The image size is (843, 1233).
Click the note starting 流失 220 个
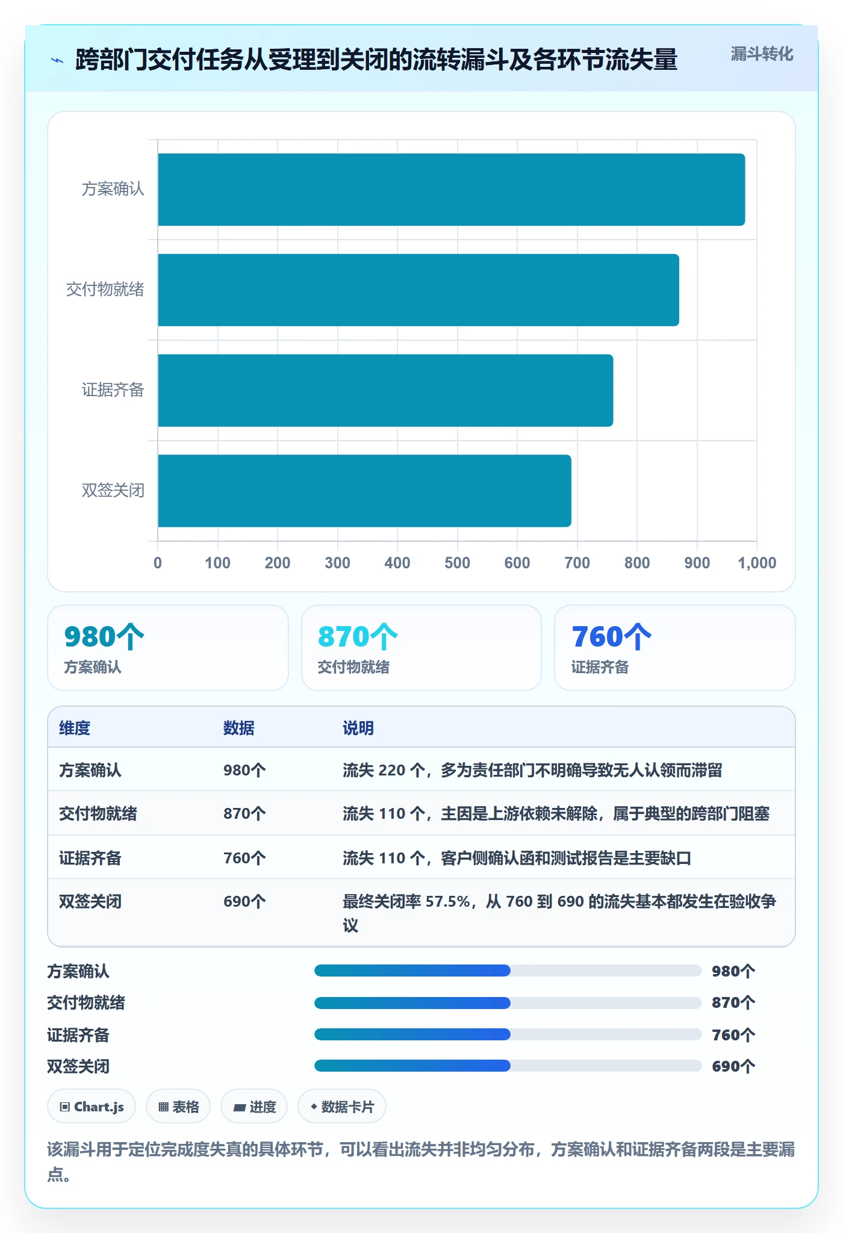[x=532, y=770]
